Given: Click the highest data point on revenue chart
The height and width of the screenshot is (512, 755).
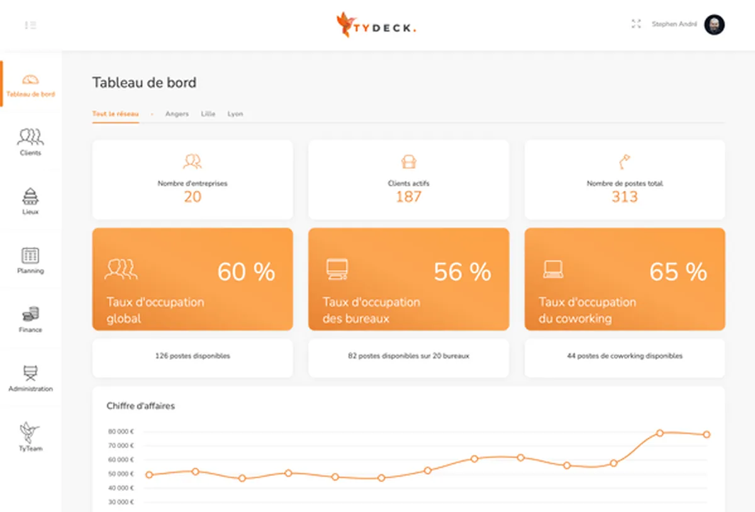Looking at the screenshot, I should pos(660,433).
